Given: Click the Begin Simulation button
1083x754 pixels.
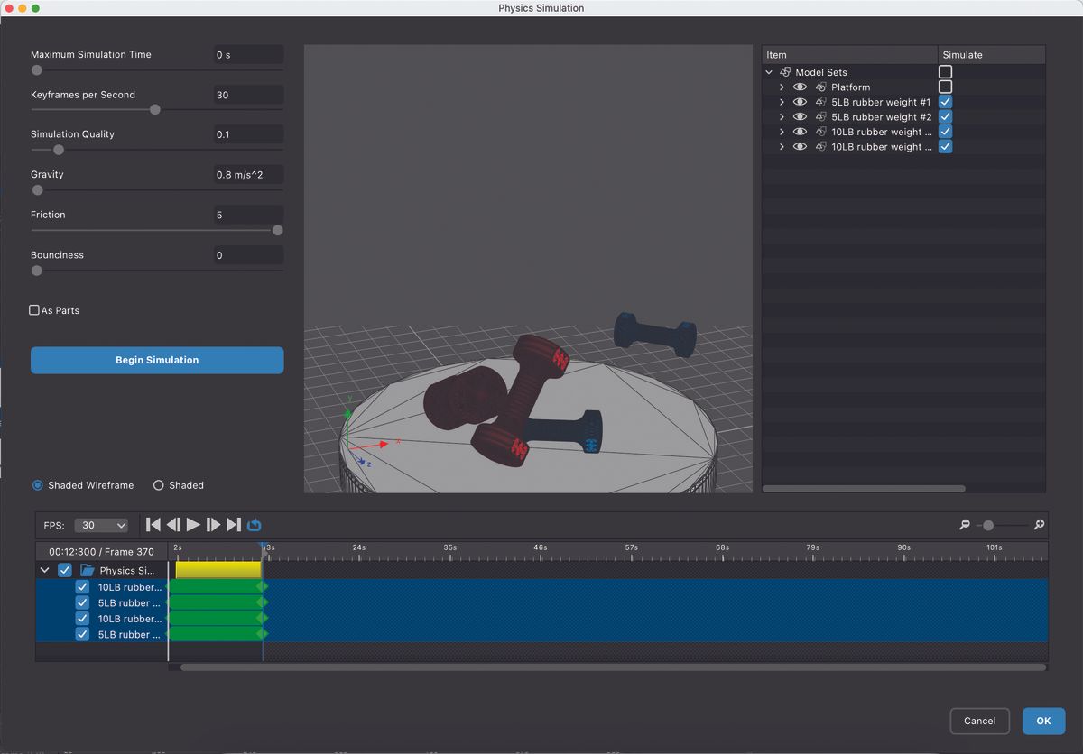Looking at the screenshot, I should point(156,360).
